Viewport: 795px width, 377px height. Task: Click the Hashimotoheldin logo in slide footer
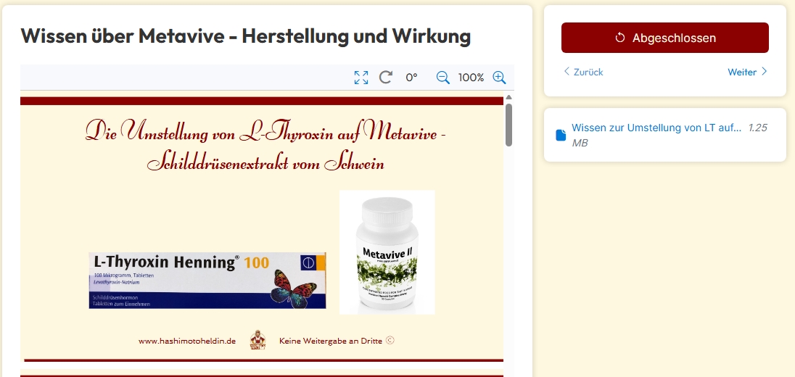coord(258,340)
